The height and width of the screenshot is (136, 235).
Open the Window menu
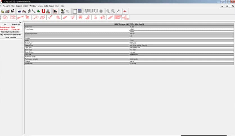click(33, 6)
